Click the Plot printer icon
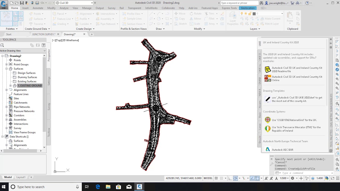Viewport: 340px width, 191px height. 37,3
